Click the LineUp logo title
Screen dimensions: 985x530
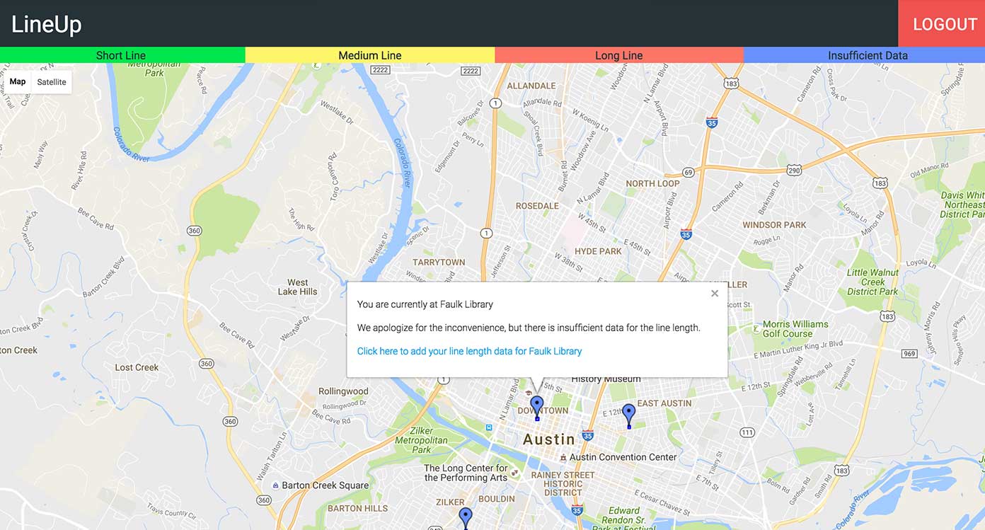click(47, 24)
